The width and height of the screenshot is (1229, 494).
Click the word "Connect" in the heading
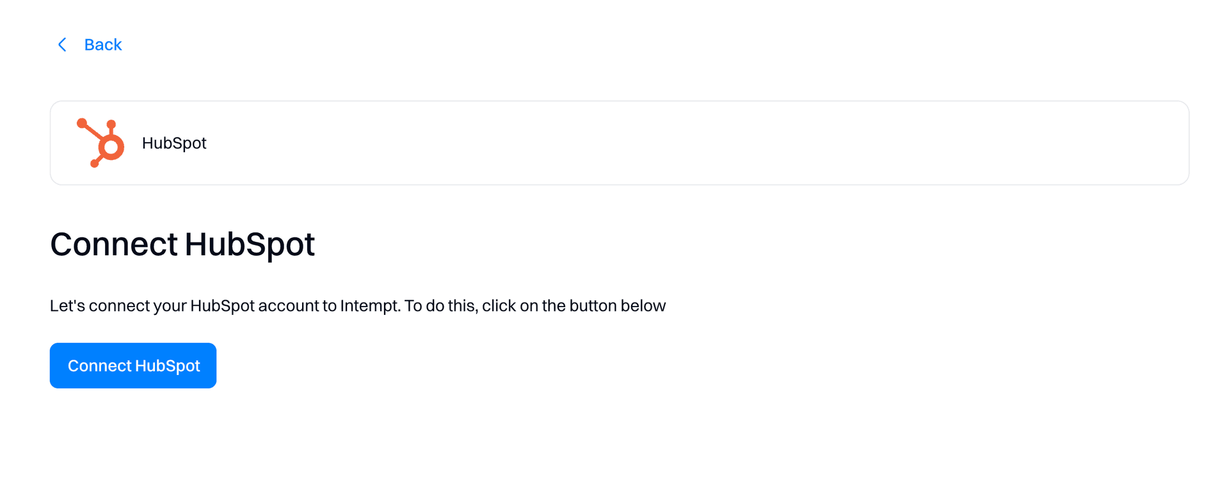click(113, 244)
